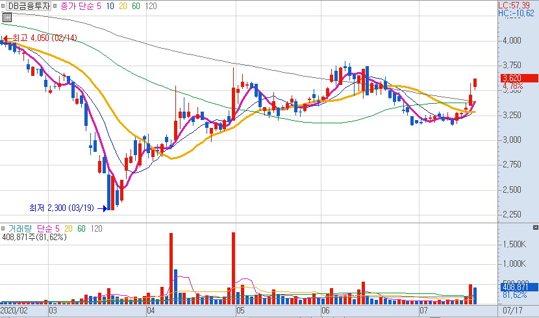Select the 60-day price moving average label
This screenshot has width=539, height=318.
tap(136, 6)
